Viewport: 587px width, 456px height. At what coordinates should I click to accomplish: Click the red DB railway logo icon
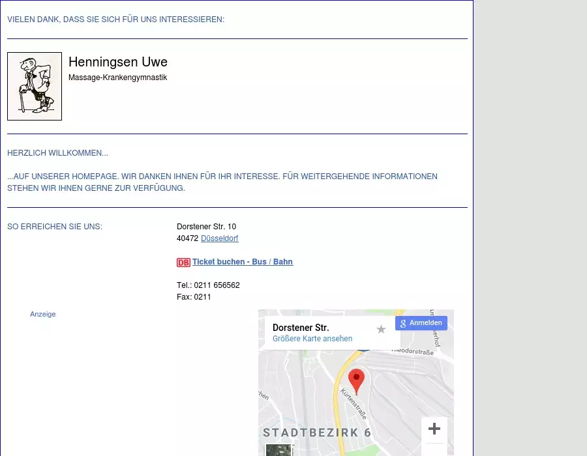(x=183, y=263)
